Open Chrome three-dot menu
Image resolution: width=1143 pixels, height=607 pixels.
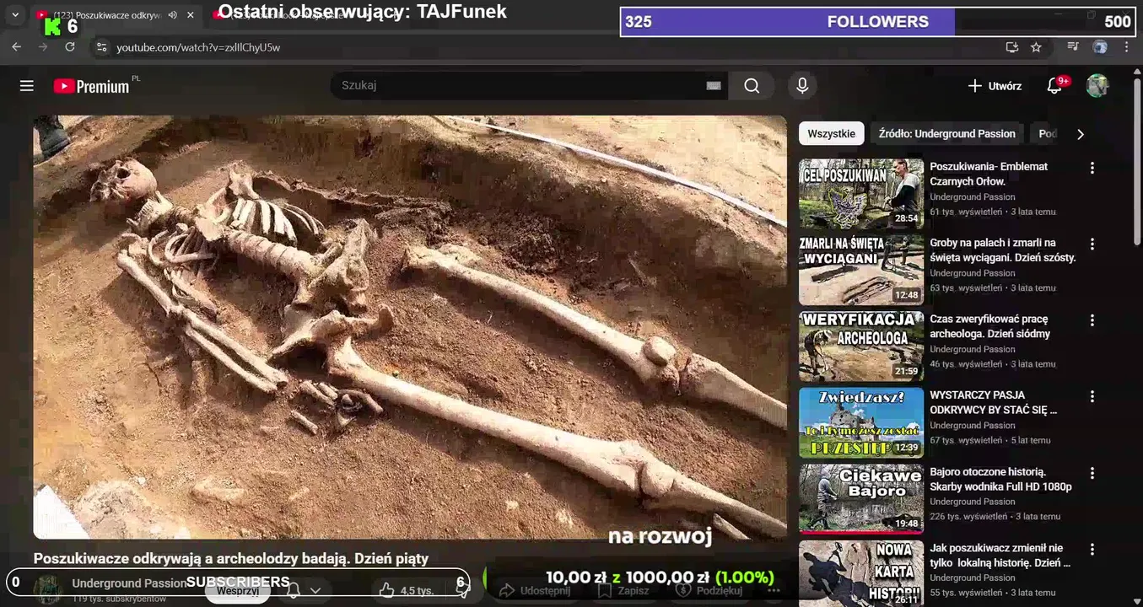coord(1126,47)
